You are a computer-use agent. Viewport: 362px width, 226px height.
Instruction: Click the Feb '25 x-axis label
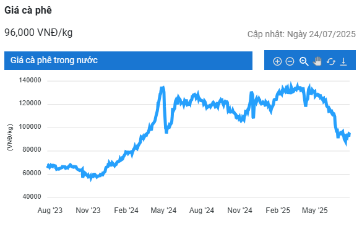pos(278,211)
